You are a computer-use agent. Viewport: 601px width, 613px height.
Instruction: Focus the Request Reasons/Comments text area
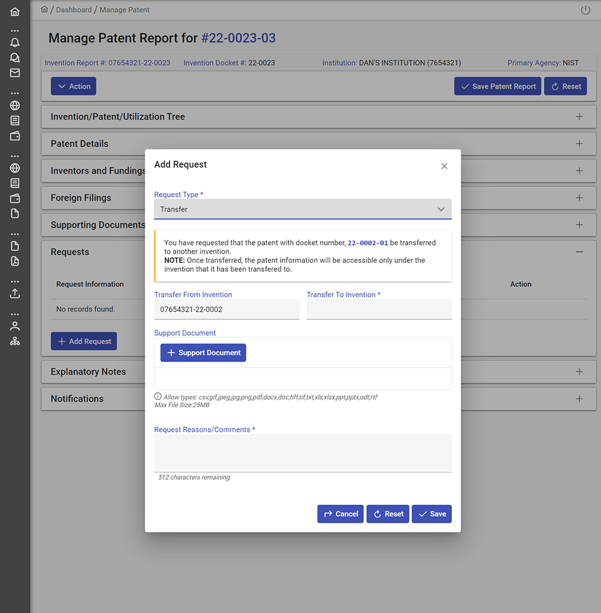coord(303,452)
